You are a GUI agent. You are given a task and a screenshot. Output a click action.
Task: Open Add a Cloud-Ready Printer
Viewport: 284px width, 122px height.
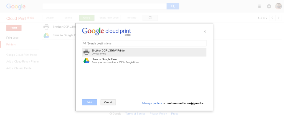click(23, 61)
